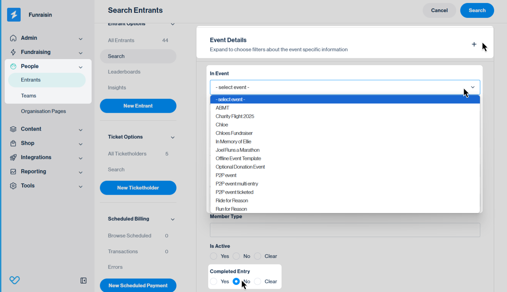Click the Shop bag icon
The height and width of the screenshot is (292, 507).
13,143
